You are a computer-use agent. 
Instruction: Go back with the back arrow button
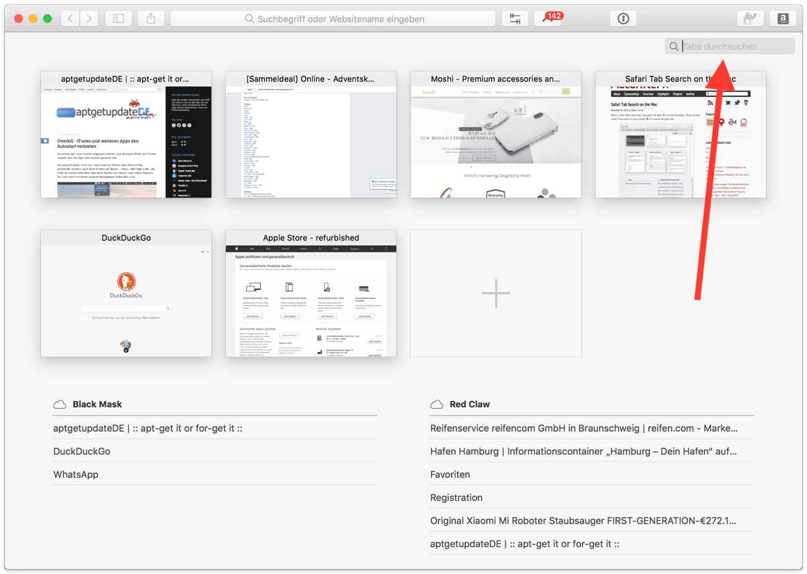click(70, 19)
